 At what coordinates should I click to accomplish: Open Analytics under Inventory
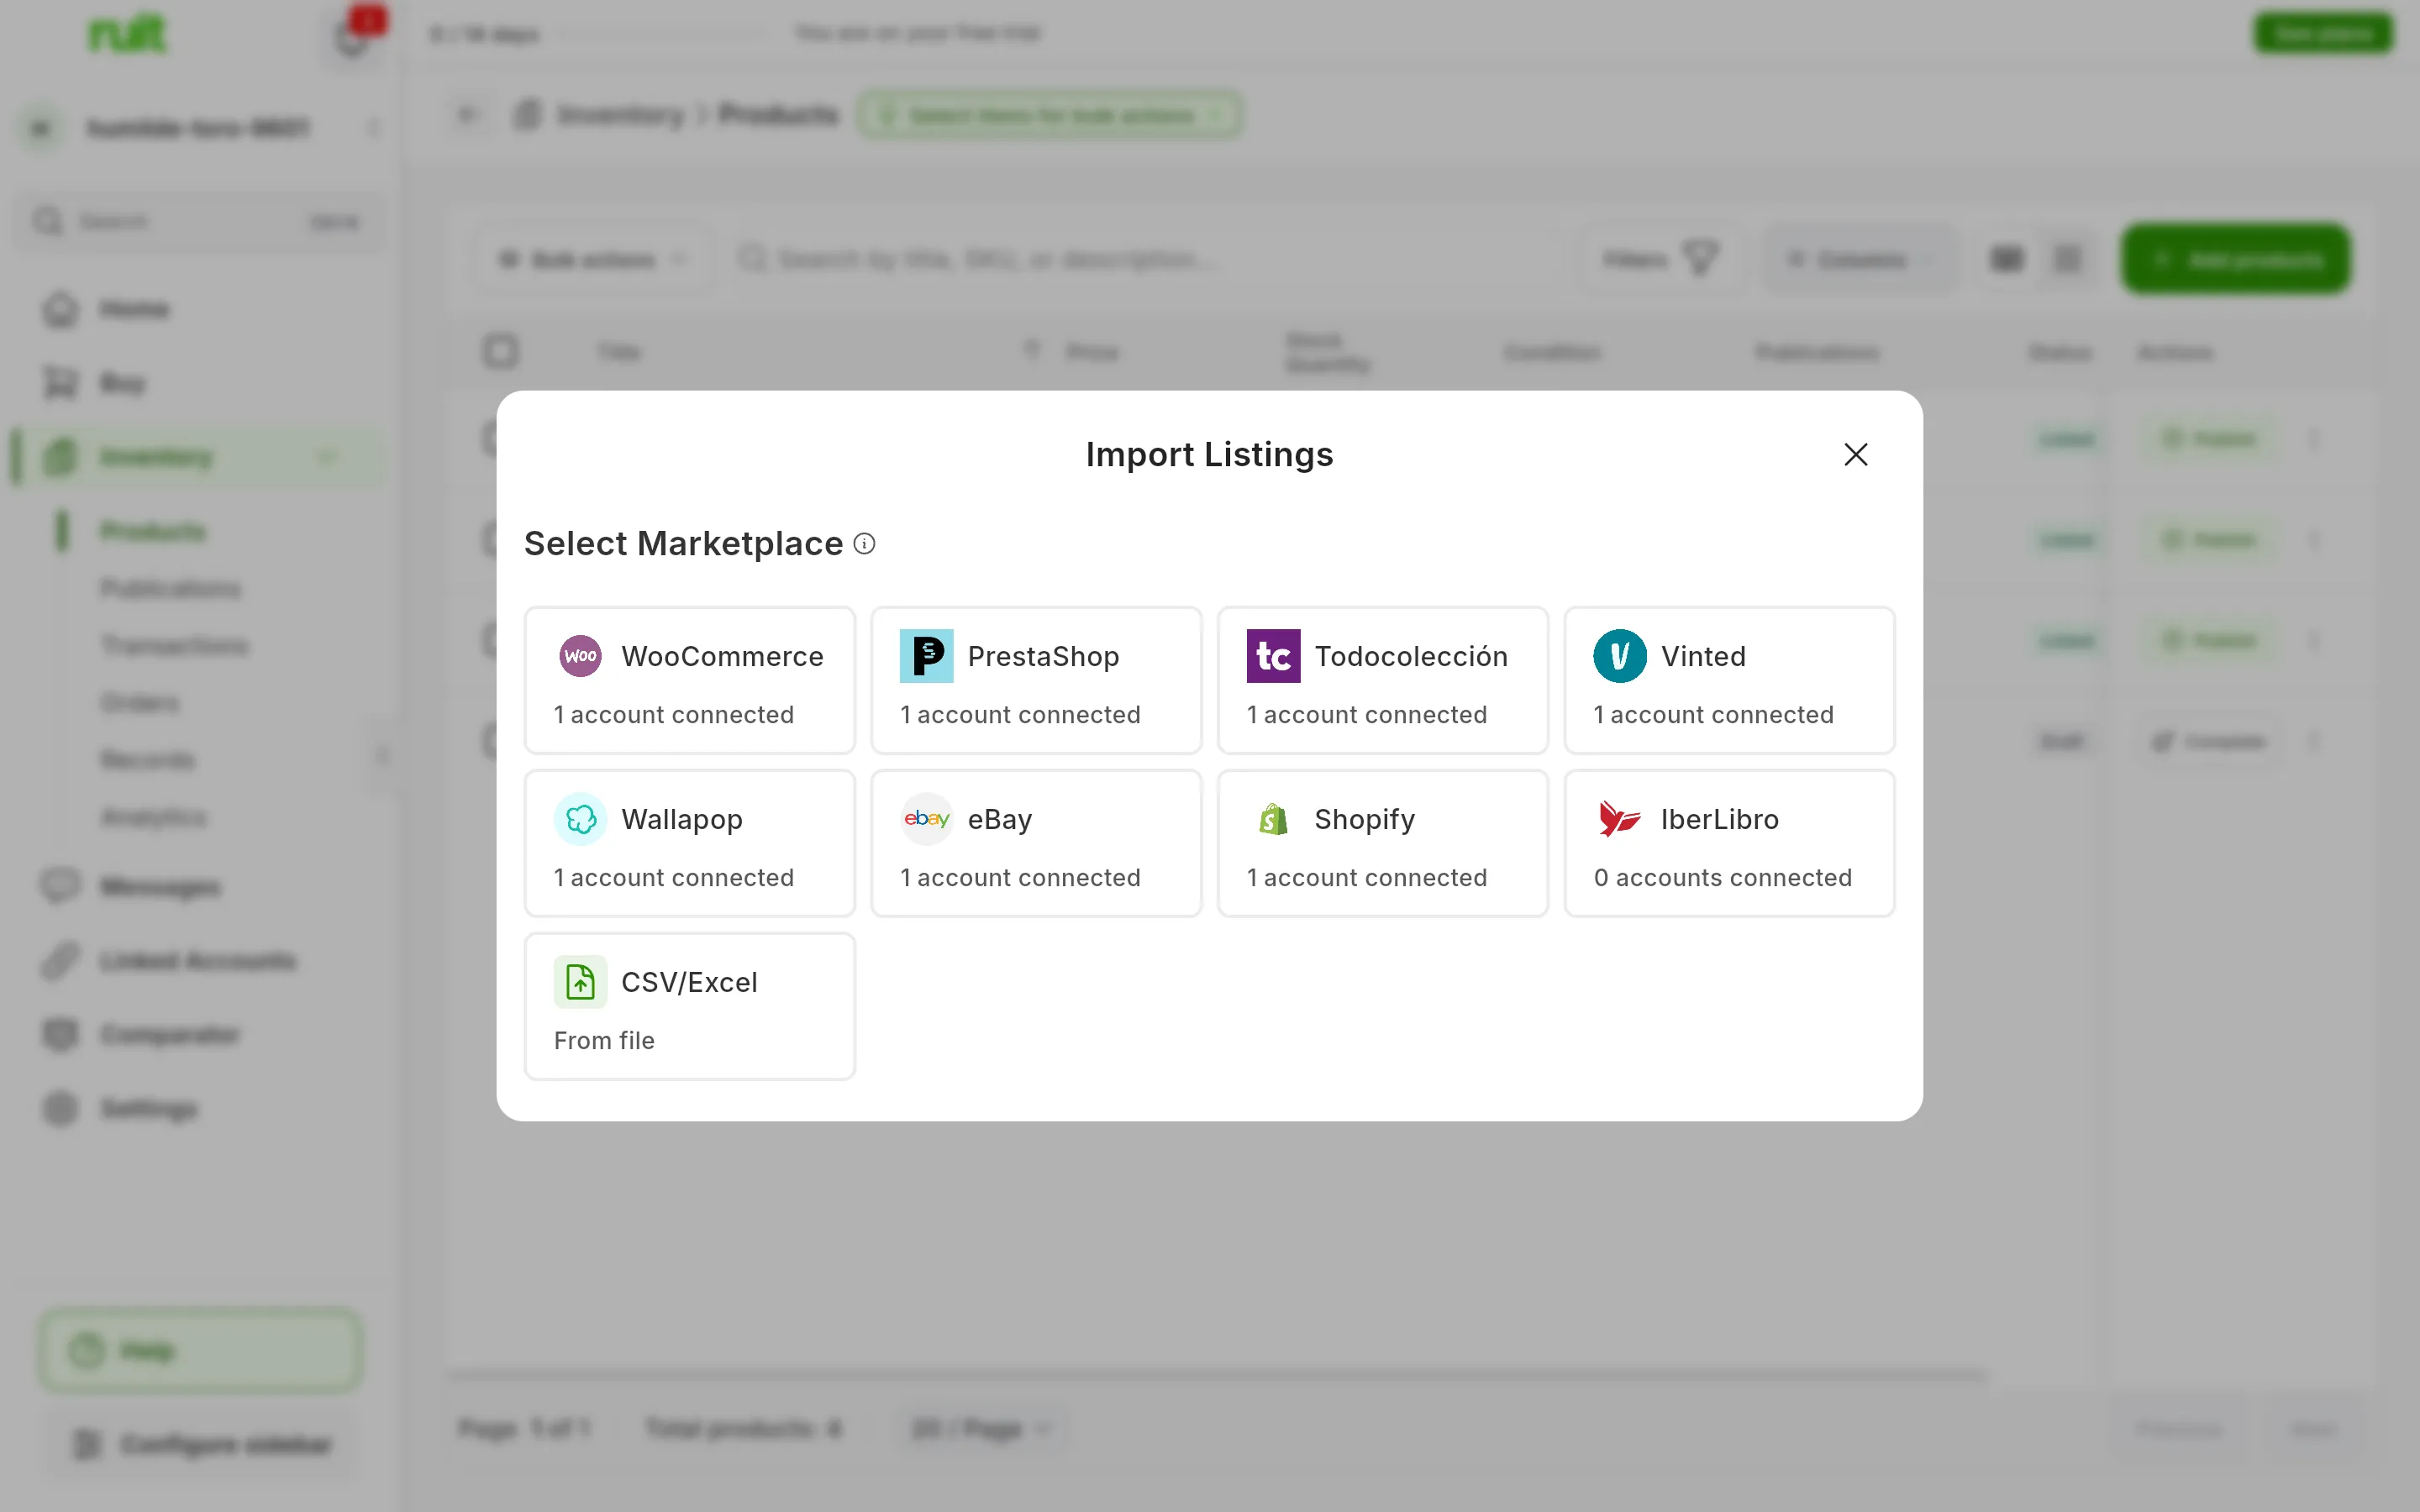pyautogui.click(x=153, y=817)
